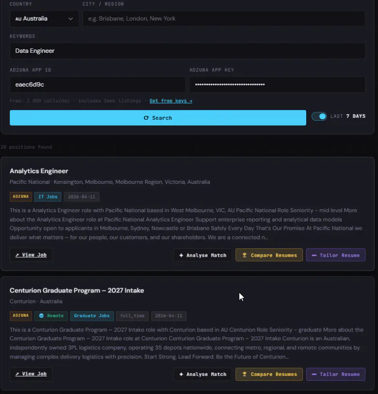Click the 2026-04-11 date on Analytics Engineer card

pyautogui.click(x=82, y=197)
